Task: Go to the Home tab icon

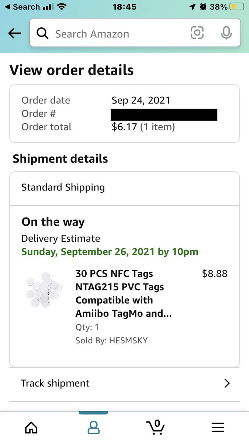Action: click(x=31, y=427)
